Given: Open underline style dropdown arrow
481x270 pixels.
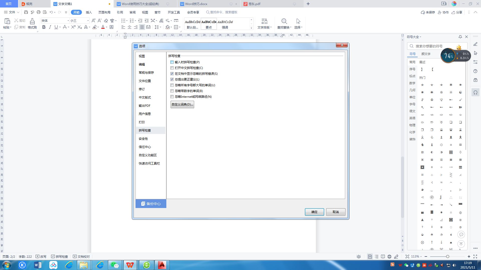Looking at the screenshot, I should 60,27.
